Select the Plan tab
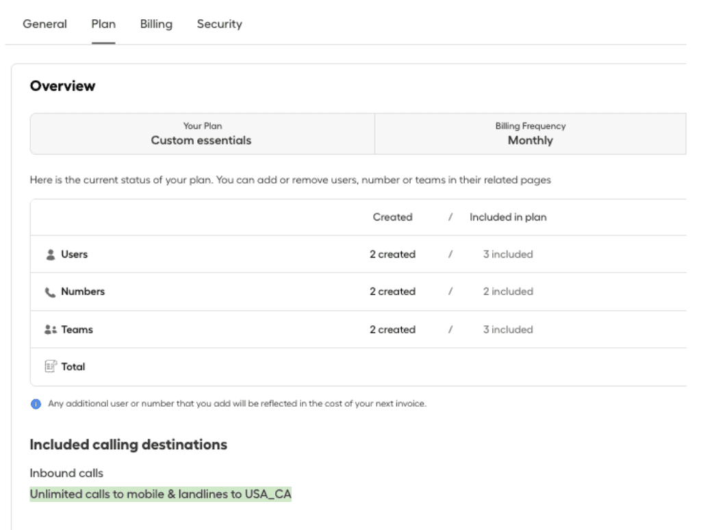This screenshot has width=701, height=530. point(103,24)
